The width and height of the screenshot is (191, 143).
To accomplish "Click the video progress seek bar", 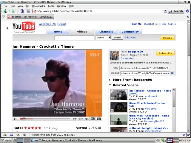I will pyautogui.click(x=45, y=119).
